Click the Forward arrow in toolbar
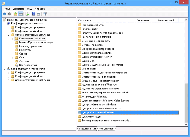This screenshot has width=190, height=137. point(9,14)
